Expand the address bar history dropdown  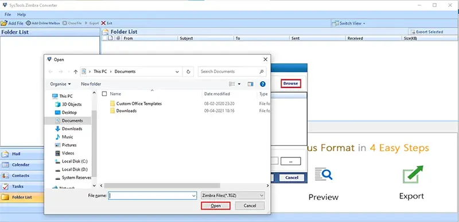tap(177, 72)
